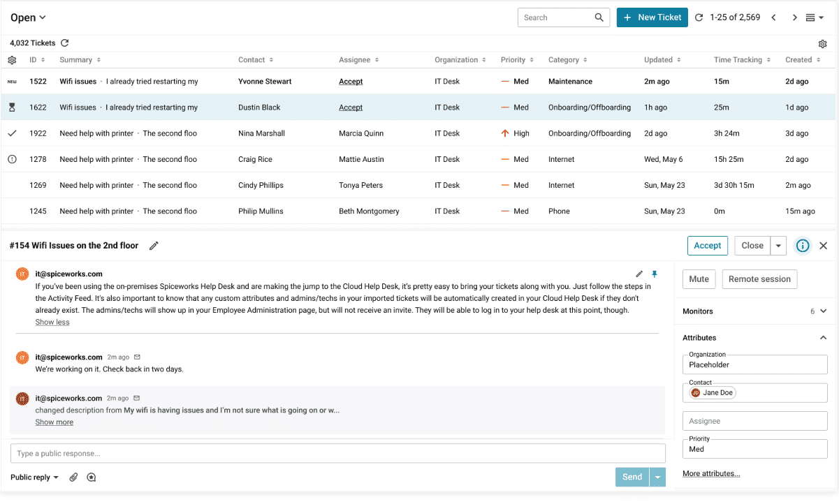The height and width of the screenshot is (504, 839).
Task: Accept ticket 1622 via Assignee link
Action: 351,108
